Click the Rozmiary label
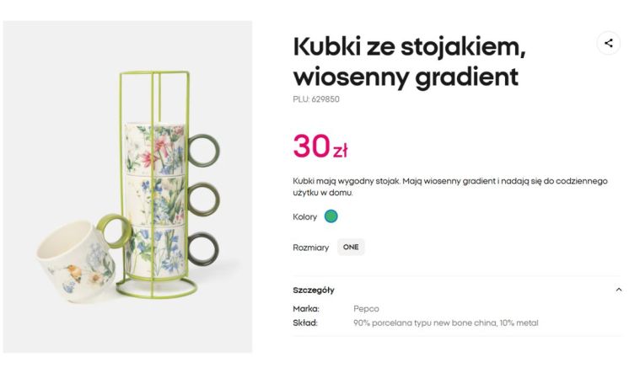This screenshot has height=373, width=640. point(310,248)
